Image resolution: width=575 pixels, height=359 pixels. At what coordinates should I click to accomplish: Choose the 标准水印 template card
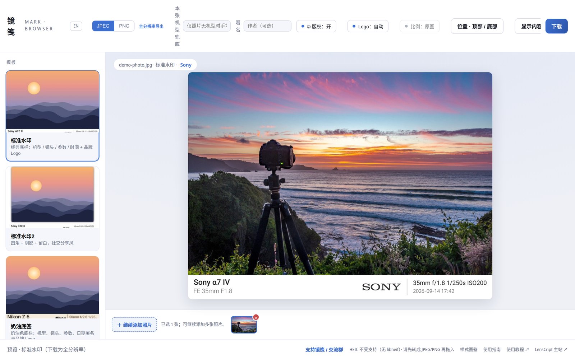click(x=52, y=116)
